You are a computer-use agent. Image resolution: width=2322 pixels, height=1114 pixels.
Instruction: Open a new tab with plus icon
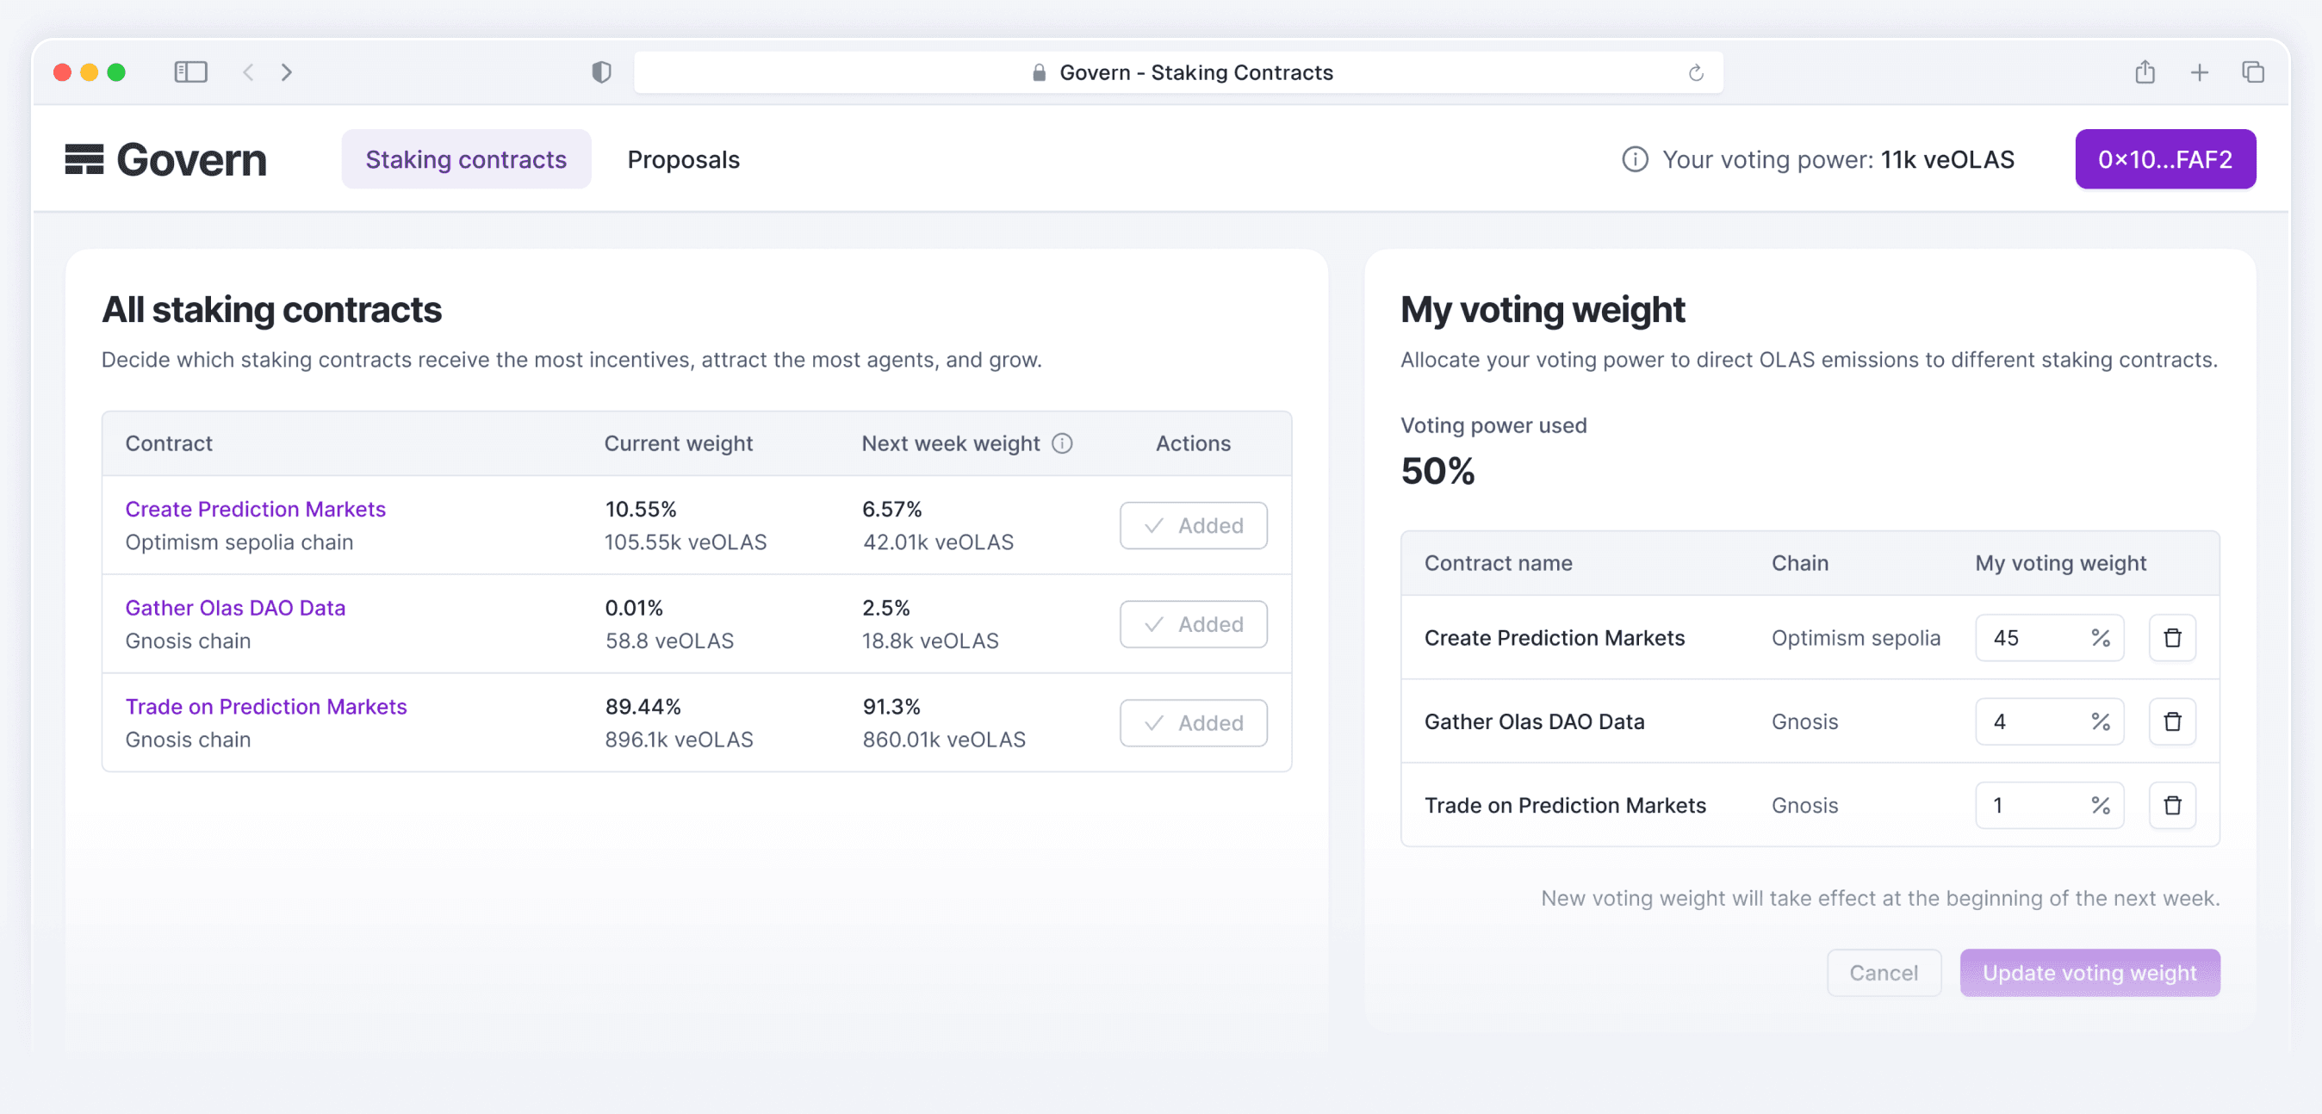tap(2200, 72)
